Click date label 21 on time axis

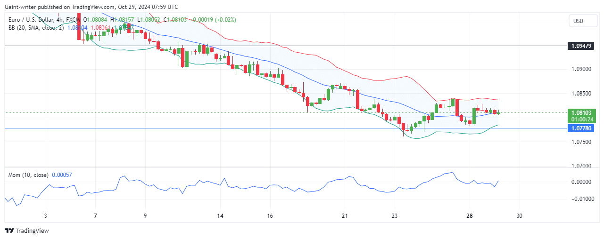(x=345, y=216)
